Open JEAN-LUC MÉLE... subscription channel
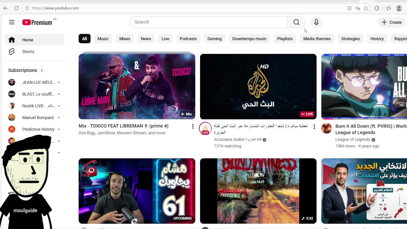The image size is (407, 229). (35, 82)
